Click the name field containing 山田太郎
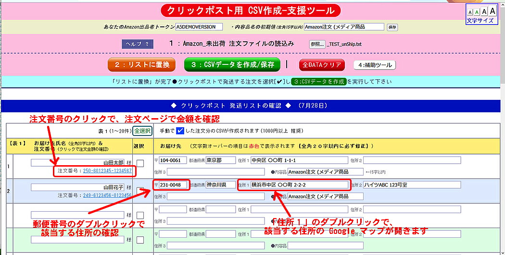505x255 pixels. coord(77,163)
